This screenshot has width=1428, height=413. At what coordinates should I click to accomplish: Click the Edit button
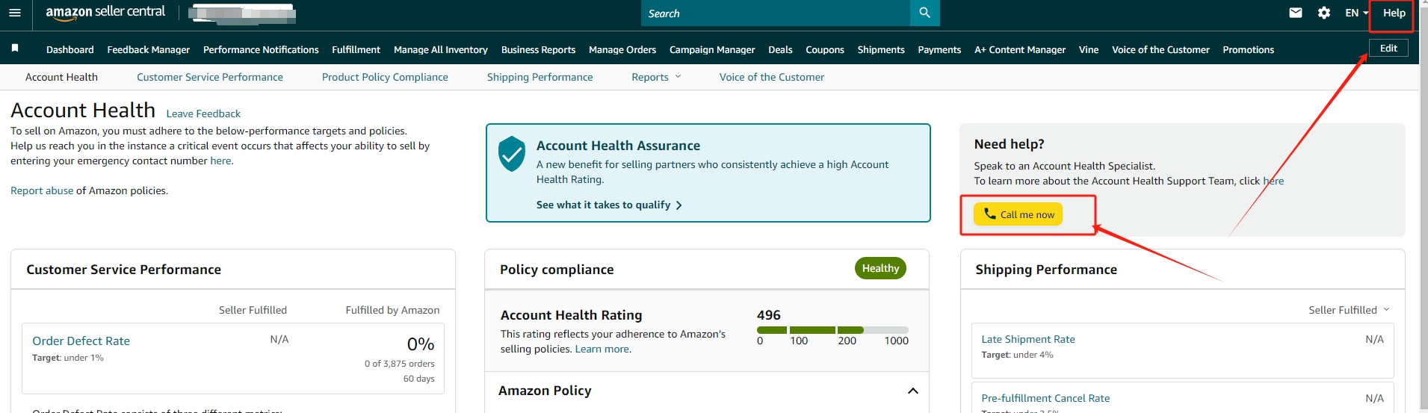(1388, 48)
